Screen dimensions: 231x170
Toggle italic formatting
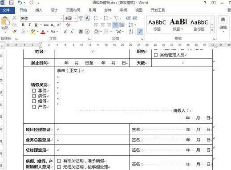click(29, 25)
